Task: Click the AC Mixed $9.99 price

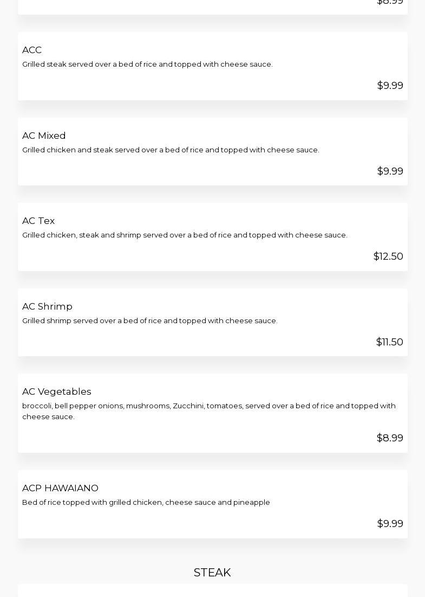Action: pos(390,171)
